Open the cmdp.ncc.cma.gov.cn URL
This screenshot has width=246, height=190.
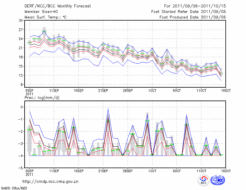[50, 181]
